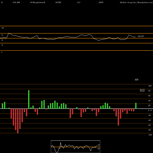
Task: Click the '50' level label on RSI axis
Action: point(2,40)
